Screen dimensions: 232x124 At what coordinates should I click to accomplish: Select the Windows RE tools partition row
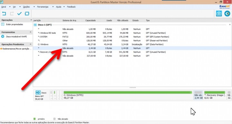132,33
